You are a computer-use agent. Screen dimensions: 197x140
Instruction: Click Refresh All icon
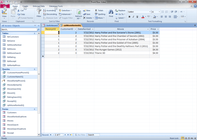coord(79,12)
